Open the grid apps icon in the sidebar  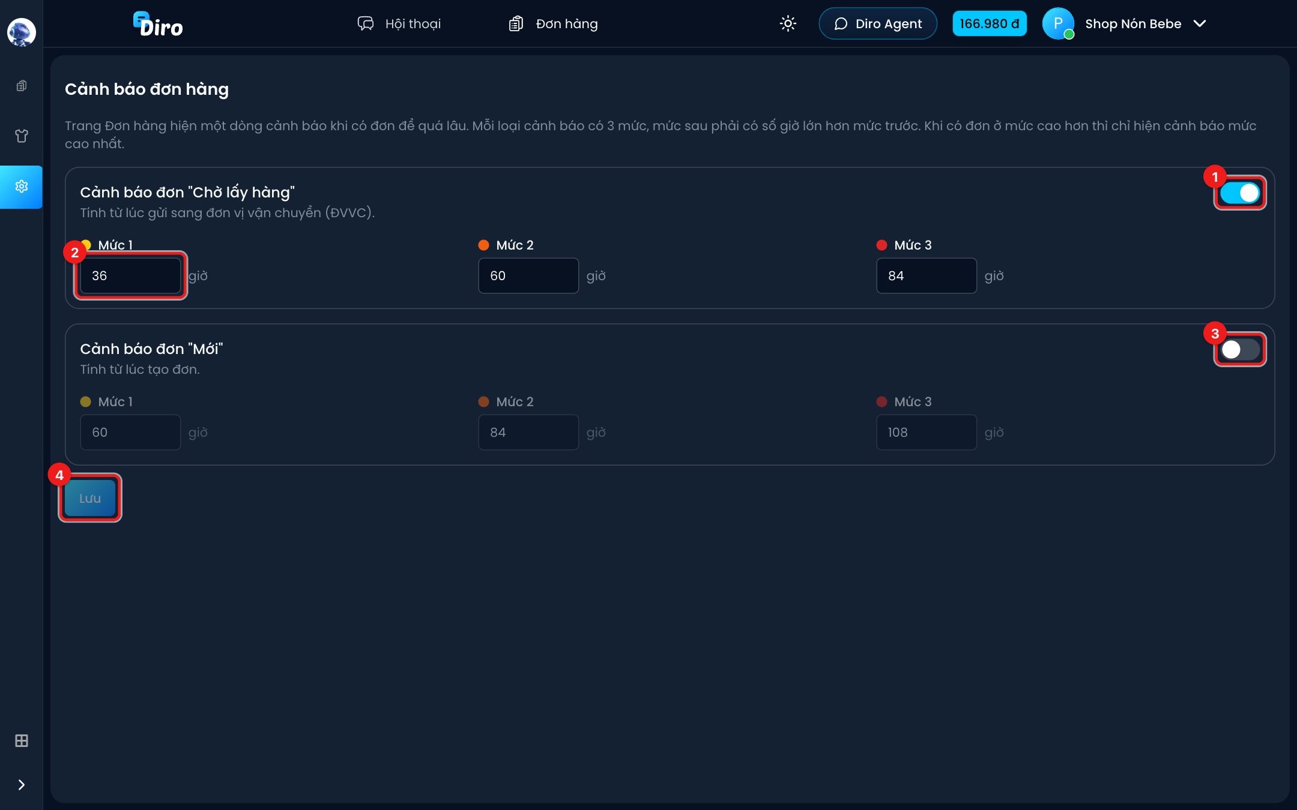tap(22, 741)
